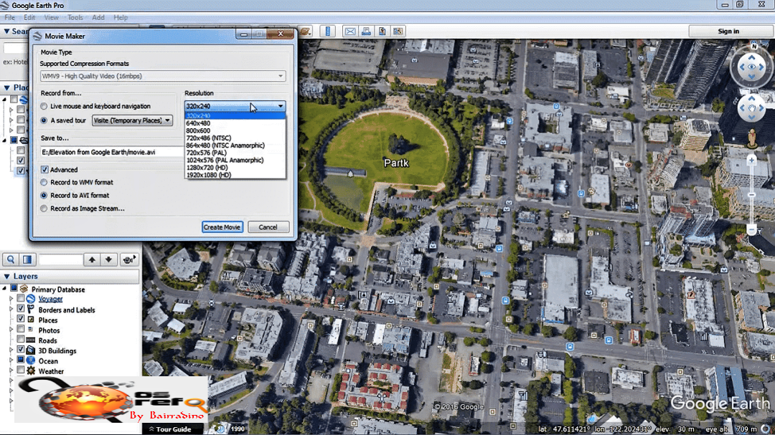Select Record as Image Stream option

click(x=44, y=209)
